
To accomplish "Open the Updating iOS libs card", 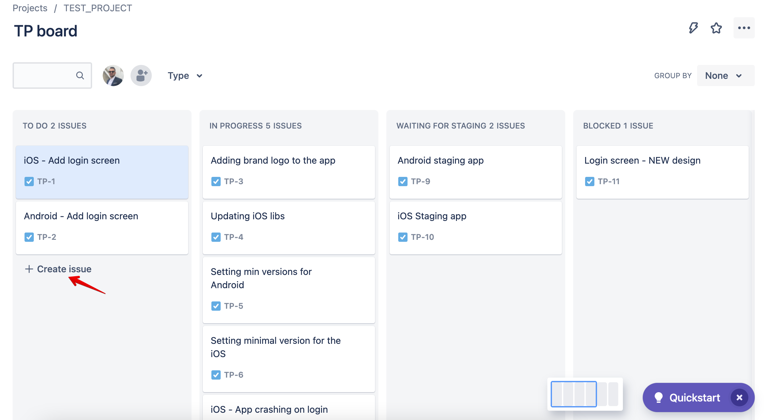I will click(289, 227).
